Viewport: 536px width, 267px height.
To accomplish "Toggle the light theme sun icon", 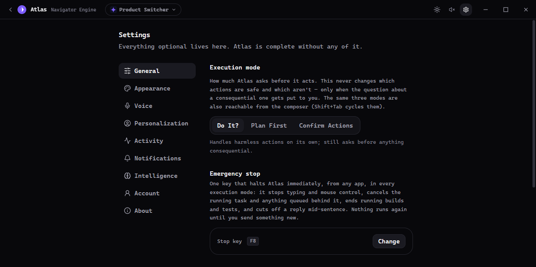I will coord(437,10).
